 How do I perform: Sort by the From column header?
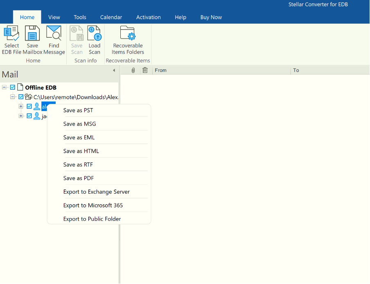coord(221,70)
